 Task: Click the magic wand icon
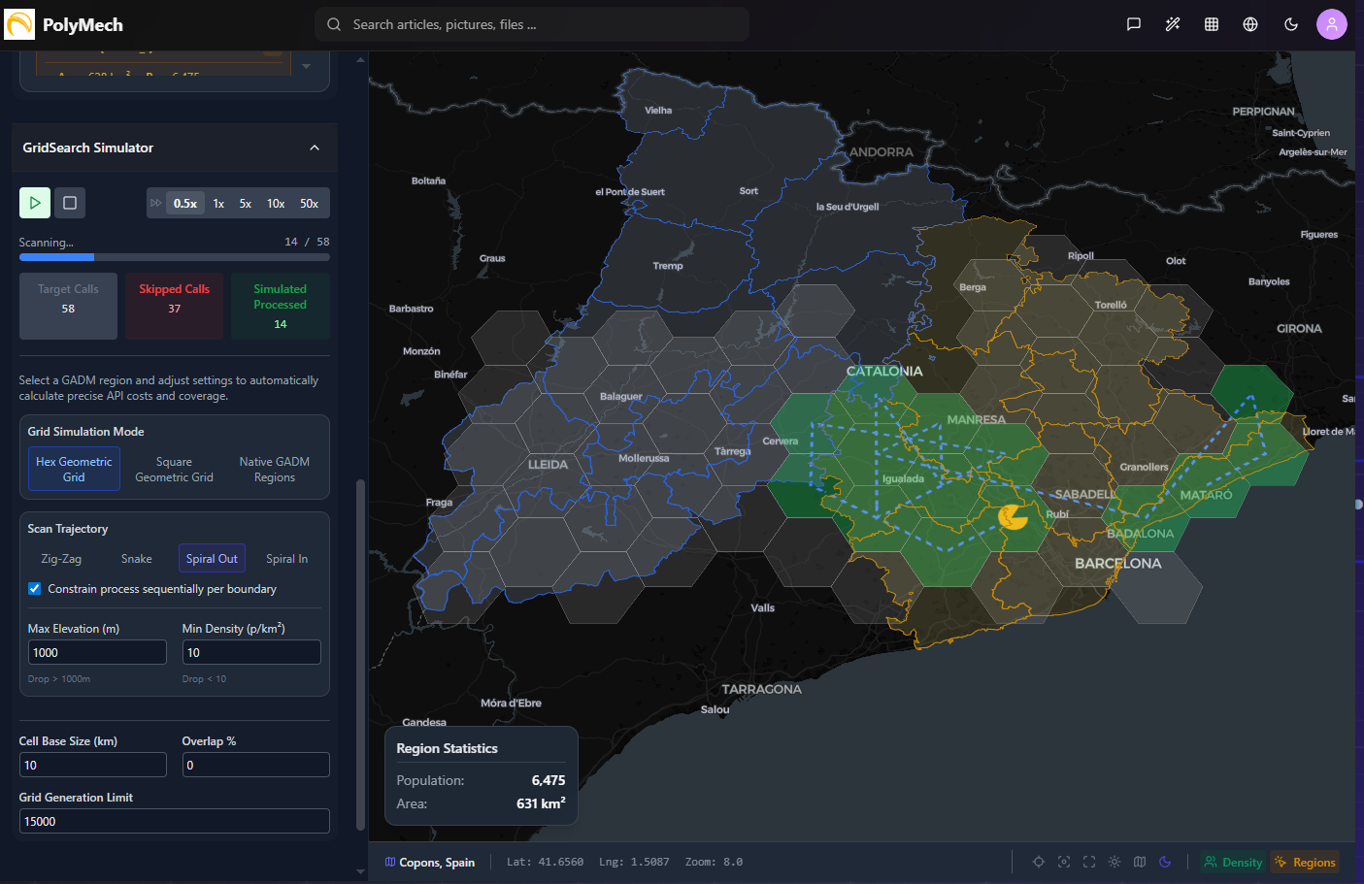1173,24
